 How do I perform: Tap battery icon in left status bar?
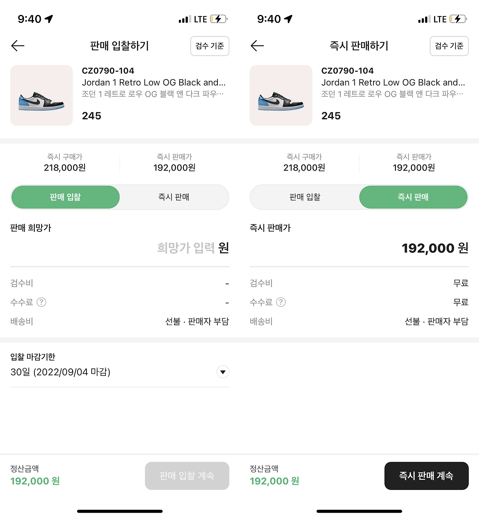coord(219,19)
